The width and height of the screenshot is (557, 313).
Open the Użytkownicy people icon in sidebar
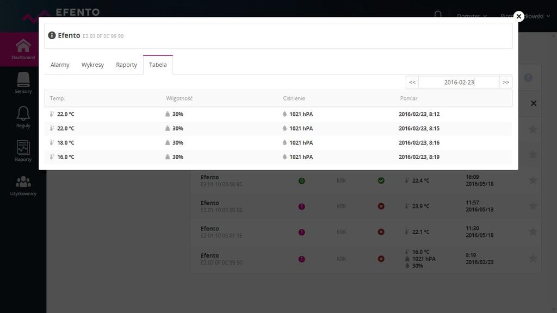(23, 181)
